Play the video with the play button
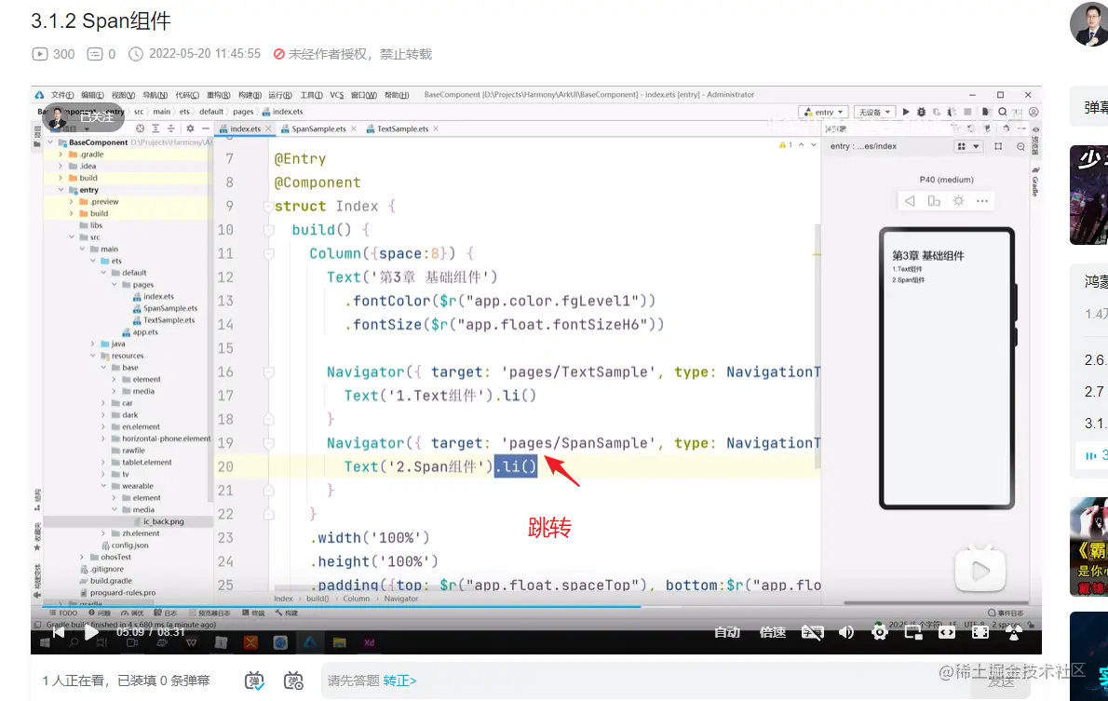Image resolution: width=1108 pixels, height=701 pixels. point(91,632)
